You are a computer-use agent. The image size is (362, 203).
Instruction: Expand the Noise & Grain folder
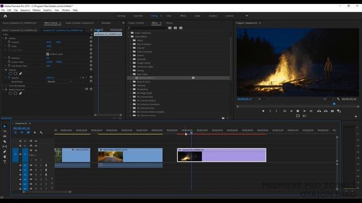131,82
